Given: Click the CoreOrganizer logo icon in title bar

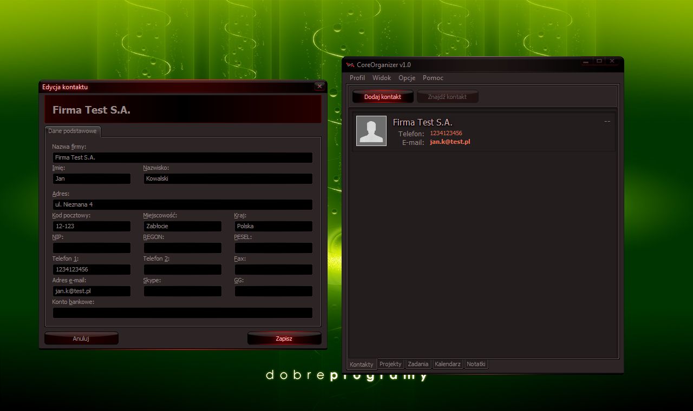Looking at the screenshot, I should [350, 65].
